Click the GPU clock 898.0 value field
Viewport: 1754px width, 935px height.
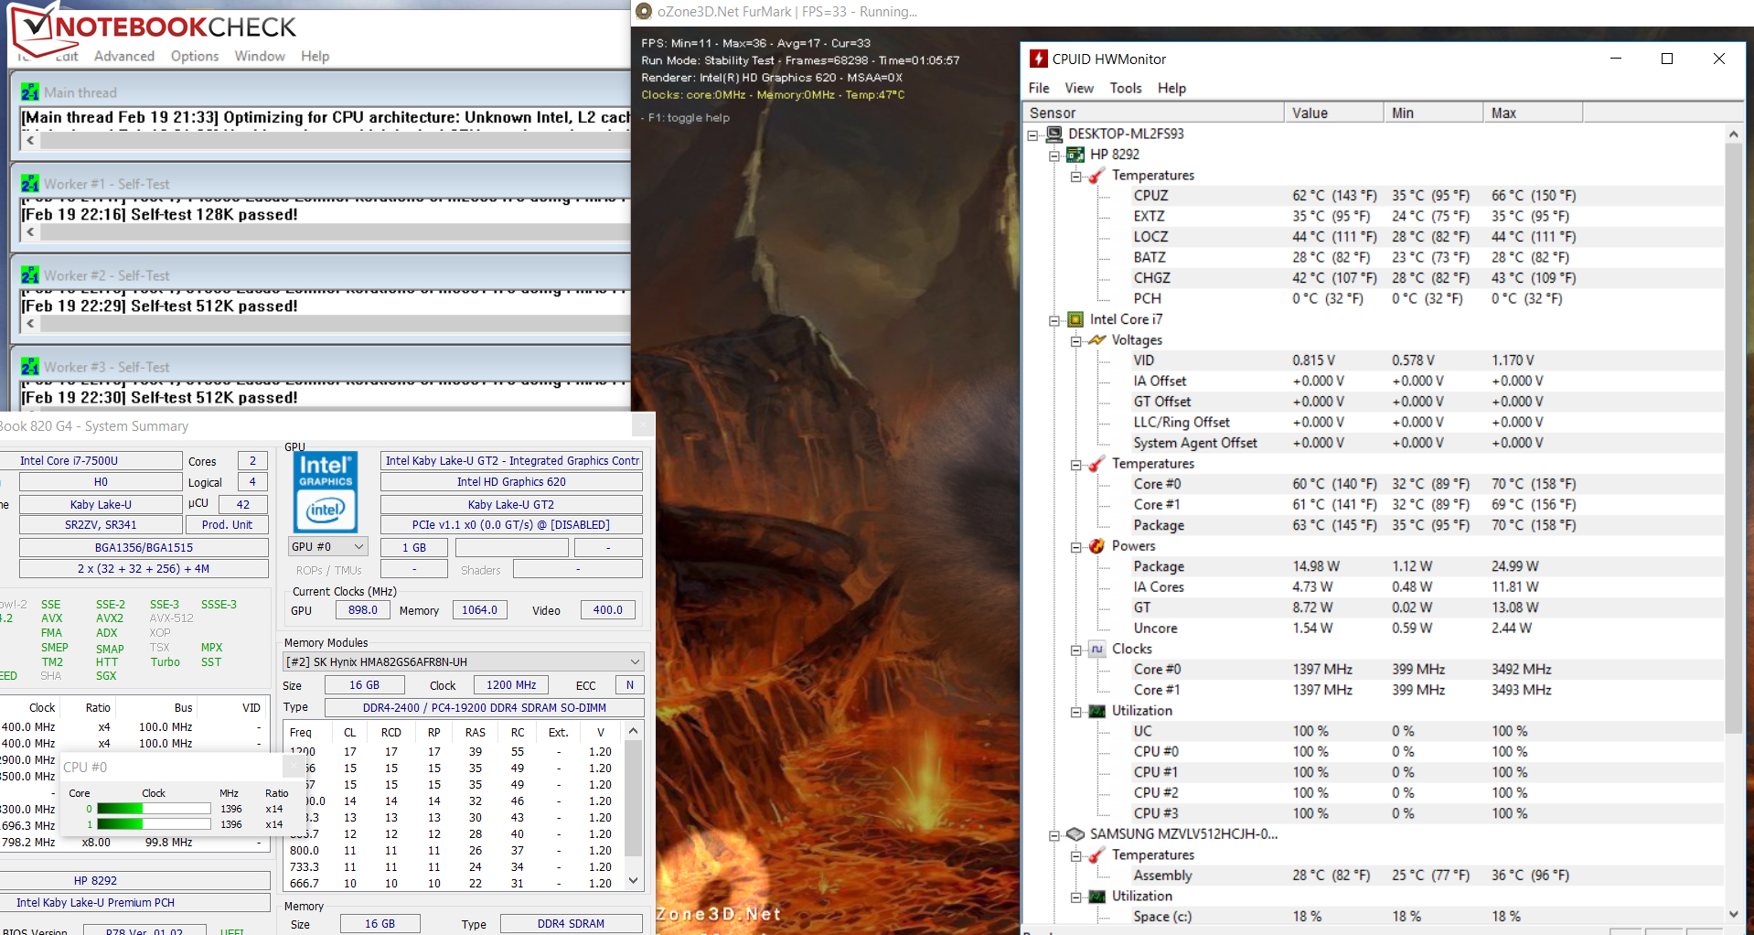click(363, 610)
